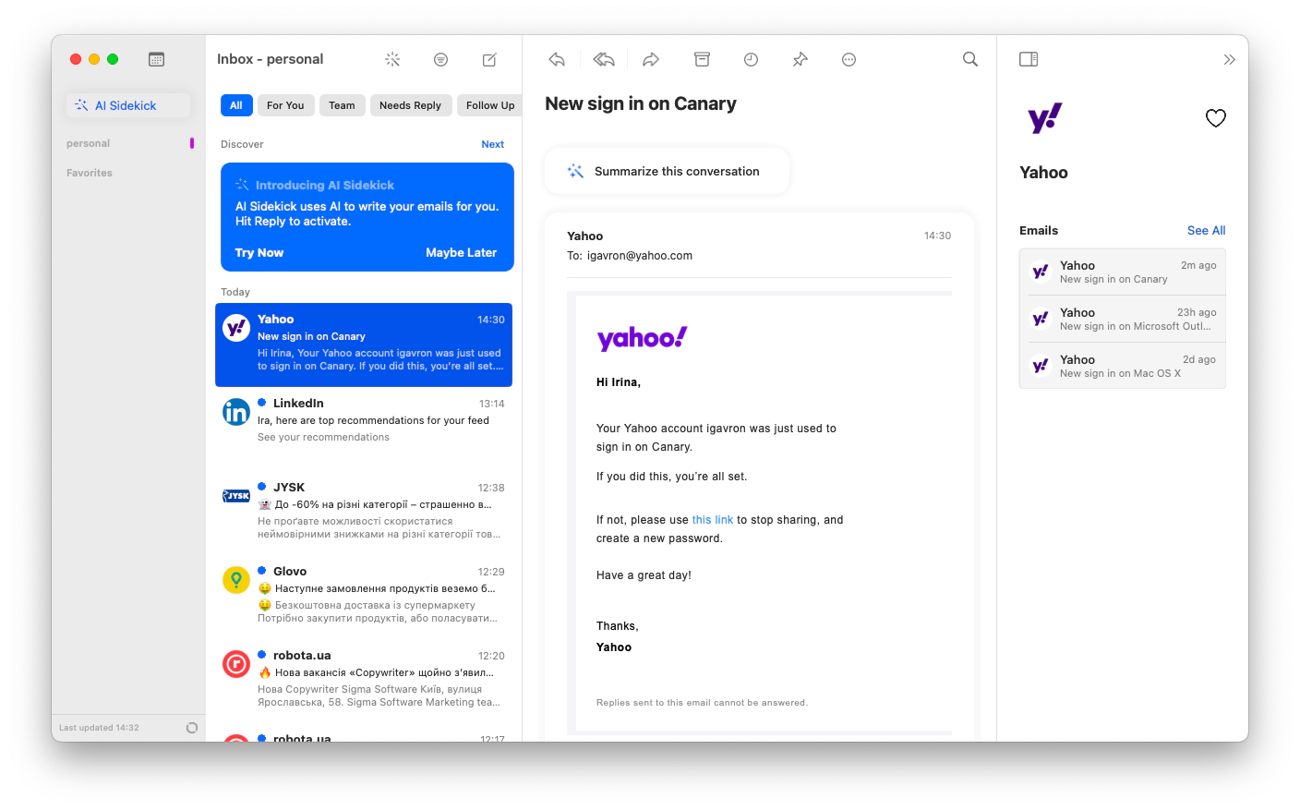Switch to the Needs Reply tab

point(411,105)
